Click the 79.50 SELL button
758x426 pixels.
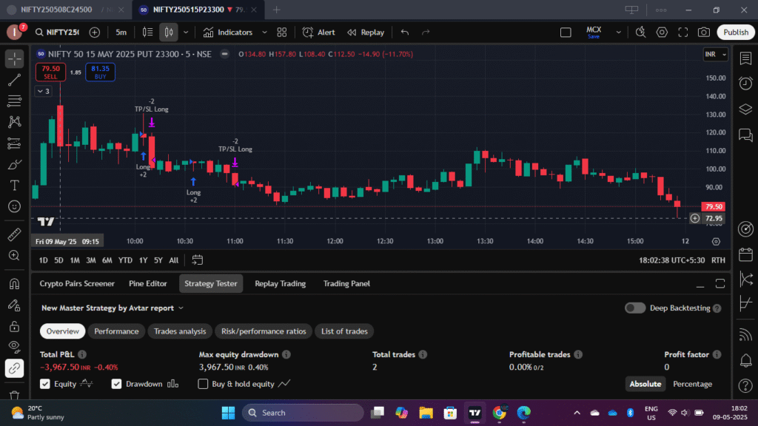50,72
